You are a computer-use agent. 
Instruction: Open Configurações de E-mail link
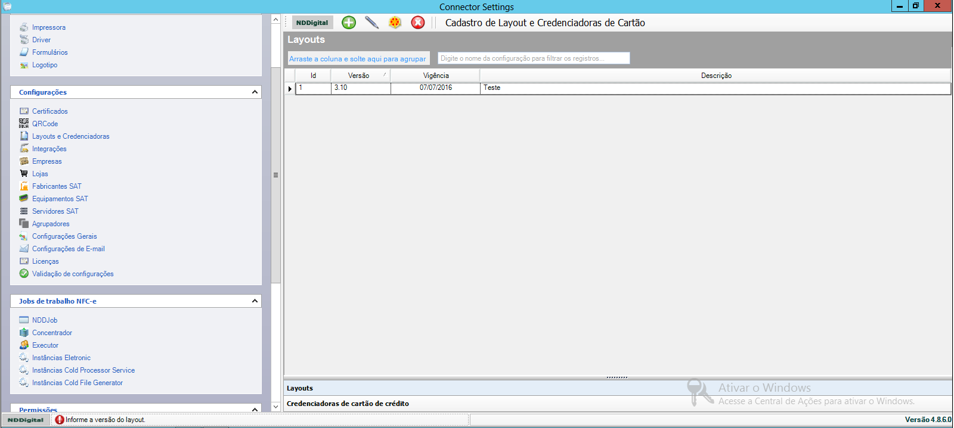coord(68,249)
